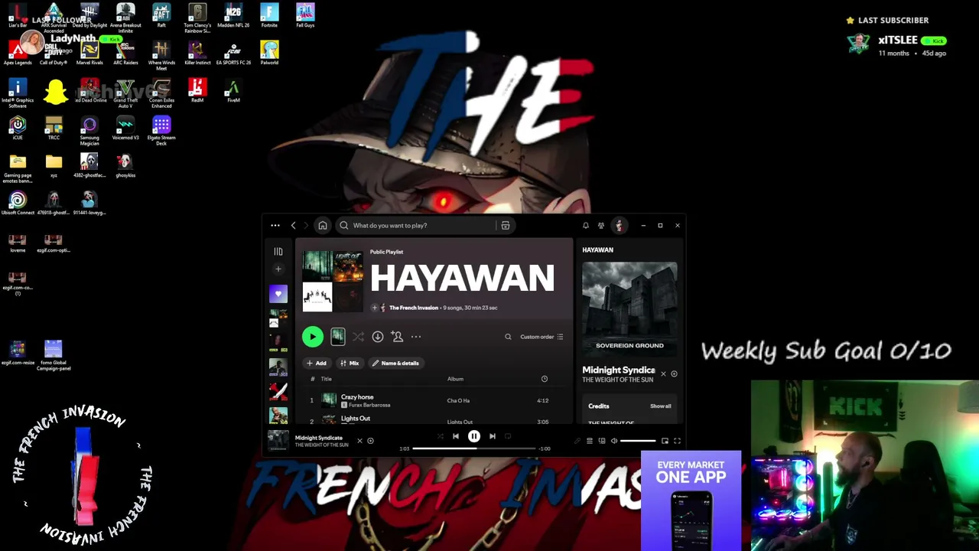
Task: Click the Add button under the playlist
Action: pyautogui.click(x=316, y=364)
